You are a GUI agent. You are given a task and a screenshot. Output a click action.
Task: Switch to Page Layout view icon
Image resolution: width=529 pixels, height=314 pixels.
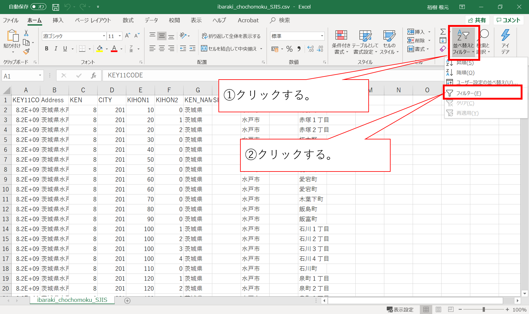point(438,309)
